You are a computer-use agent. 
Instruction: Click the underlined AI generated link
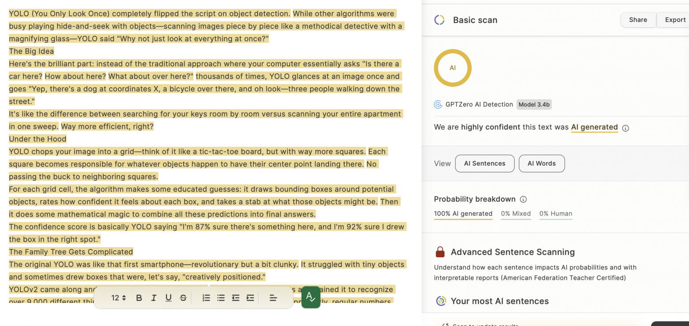[594, 127]
